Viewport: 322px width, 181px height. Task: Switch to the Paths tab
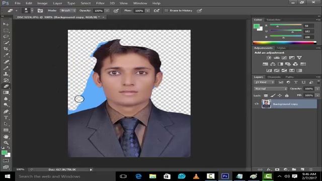coord(290,77)
